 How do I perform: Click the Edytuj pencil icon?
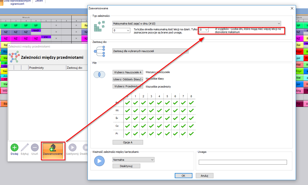click(x=25, y=147)
